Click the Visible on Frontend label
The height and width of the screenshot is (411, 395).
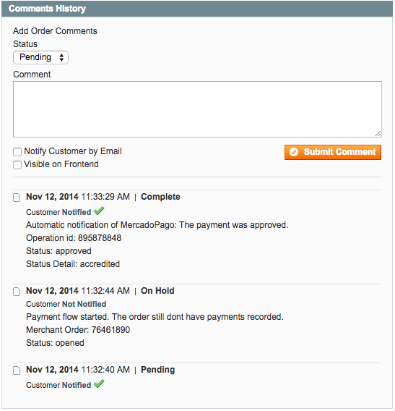[61, 164]
